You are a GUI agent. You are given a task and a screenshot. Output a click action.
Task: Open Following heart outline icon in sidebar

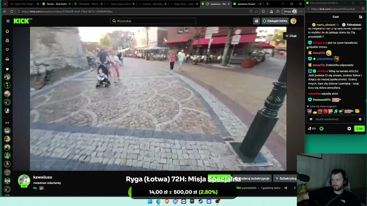coord(7,49)
